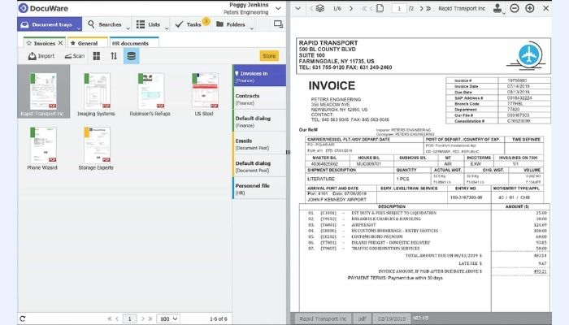Close the Invoices tray tab

coord(60,43)
